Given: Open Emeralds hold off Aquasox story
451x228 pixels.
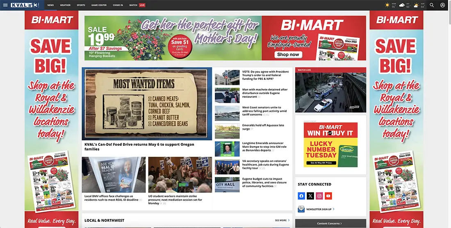Looking at the screenshot, I should click(263, 127).
